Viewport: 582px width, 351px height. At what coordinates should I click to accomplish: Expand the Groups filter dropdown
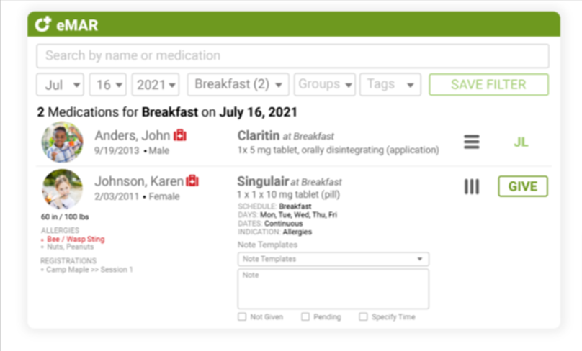pos(325,84)
